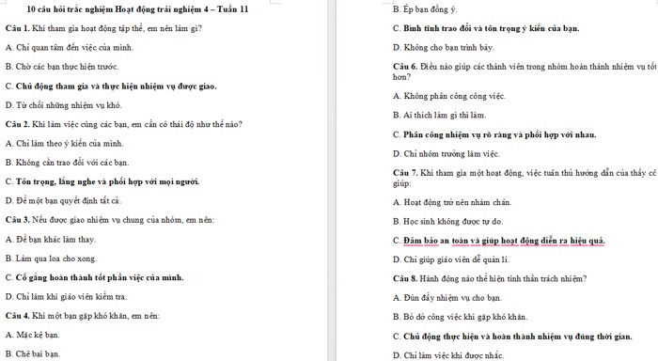Select answer 'D. Để một bạn quyết định tất cả.'
This screenshot has height=361, width=658.
click(63, 200)
